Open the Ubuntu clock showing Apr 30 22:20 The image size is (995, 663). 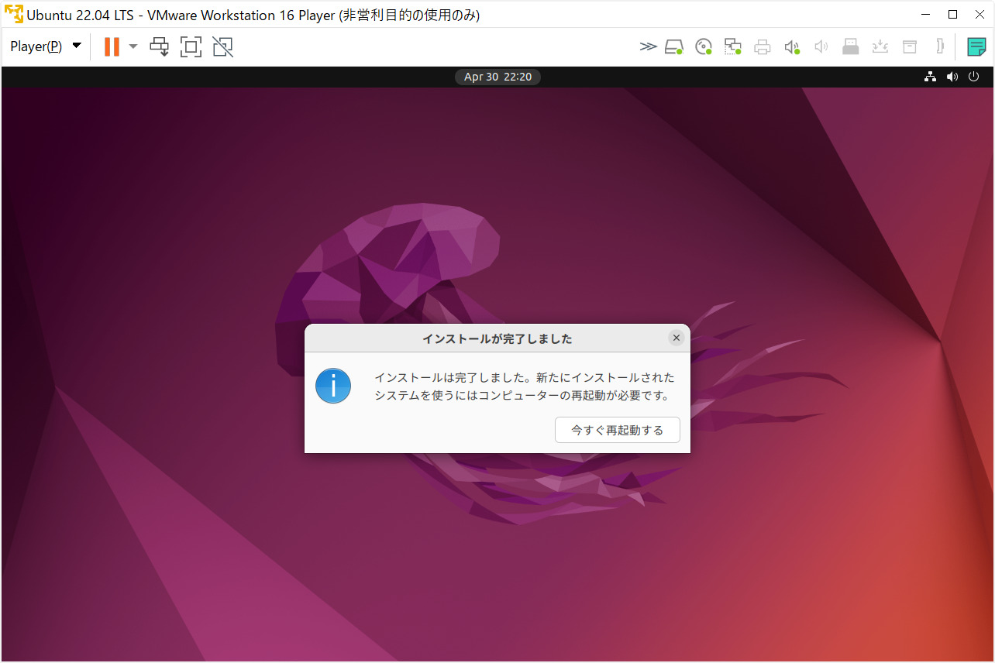[497, 77]
